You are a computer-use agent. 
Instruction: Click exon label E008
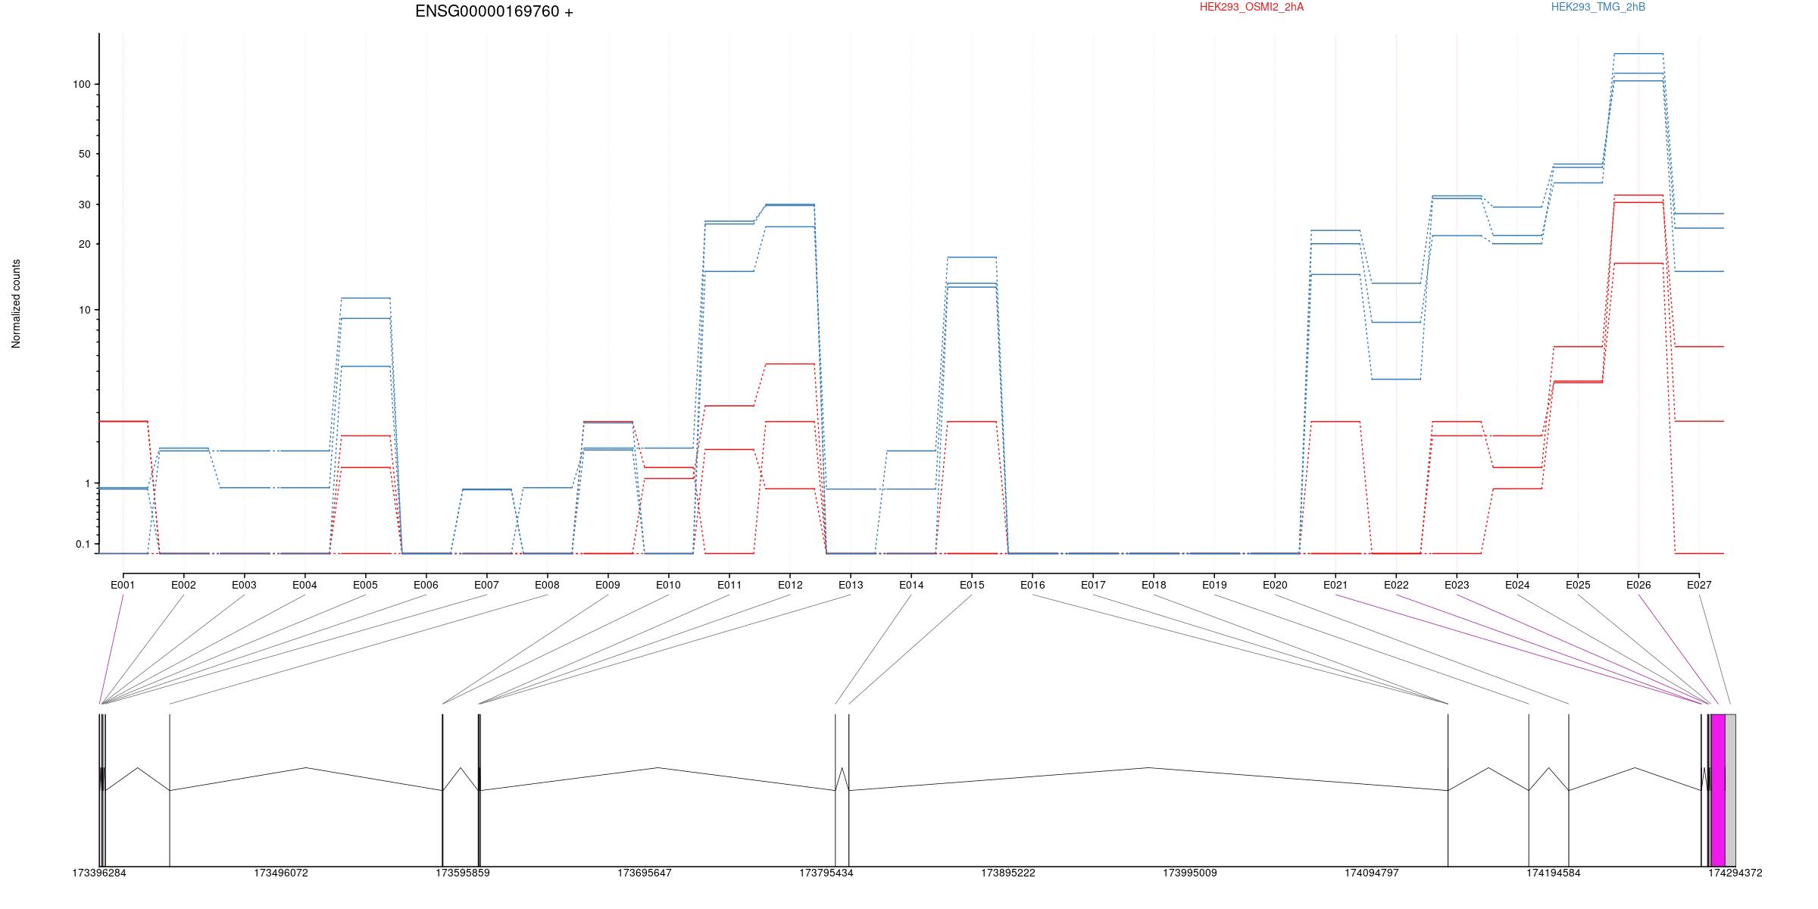click(547, 585)
